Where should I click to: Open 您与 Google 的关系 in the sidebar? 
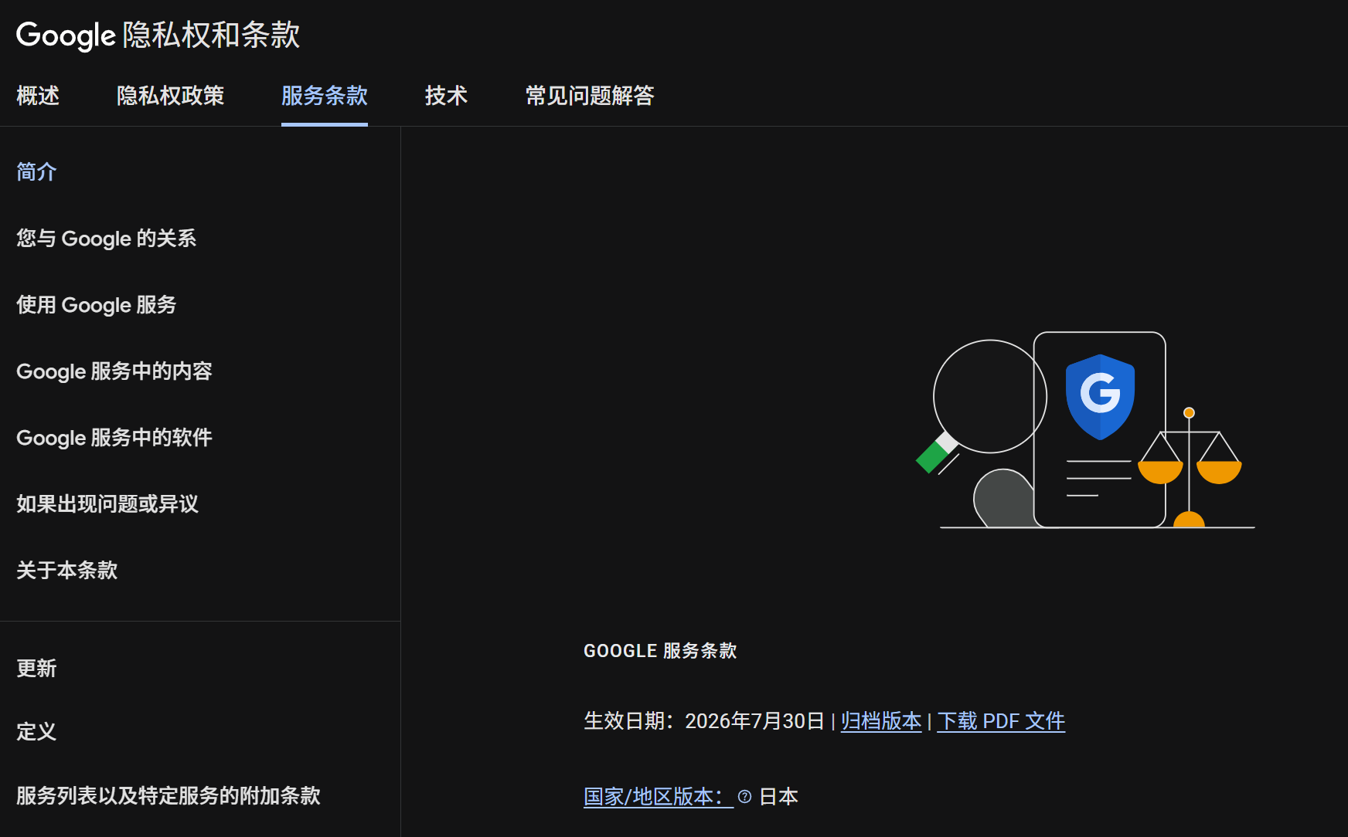point(107,238)
